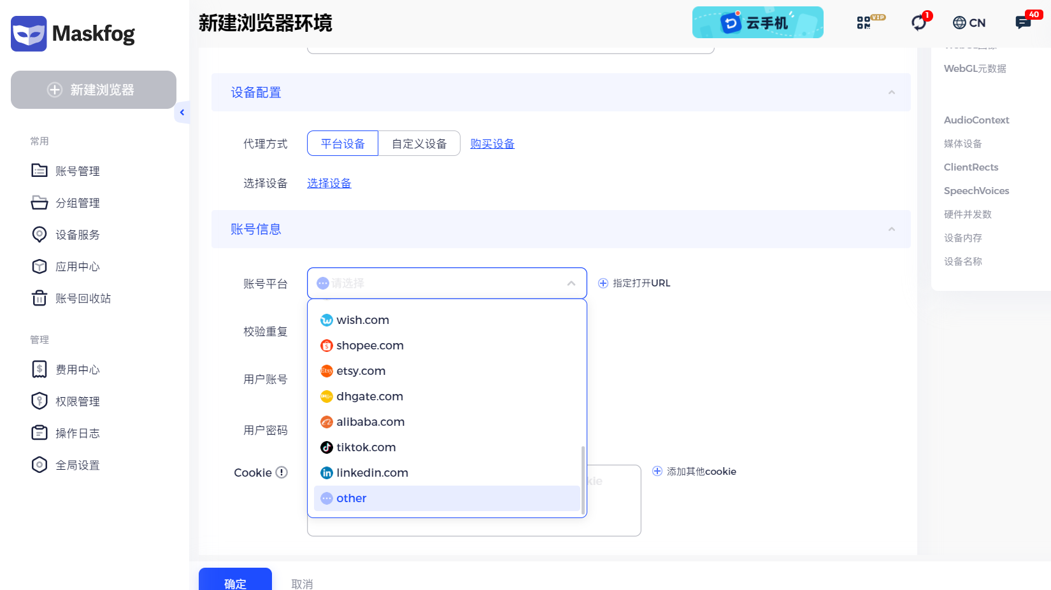Choose wish.com from the list

click(x=447, y=320)
